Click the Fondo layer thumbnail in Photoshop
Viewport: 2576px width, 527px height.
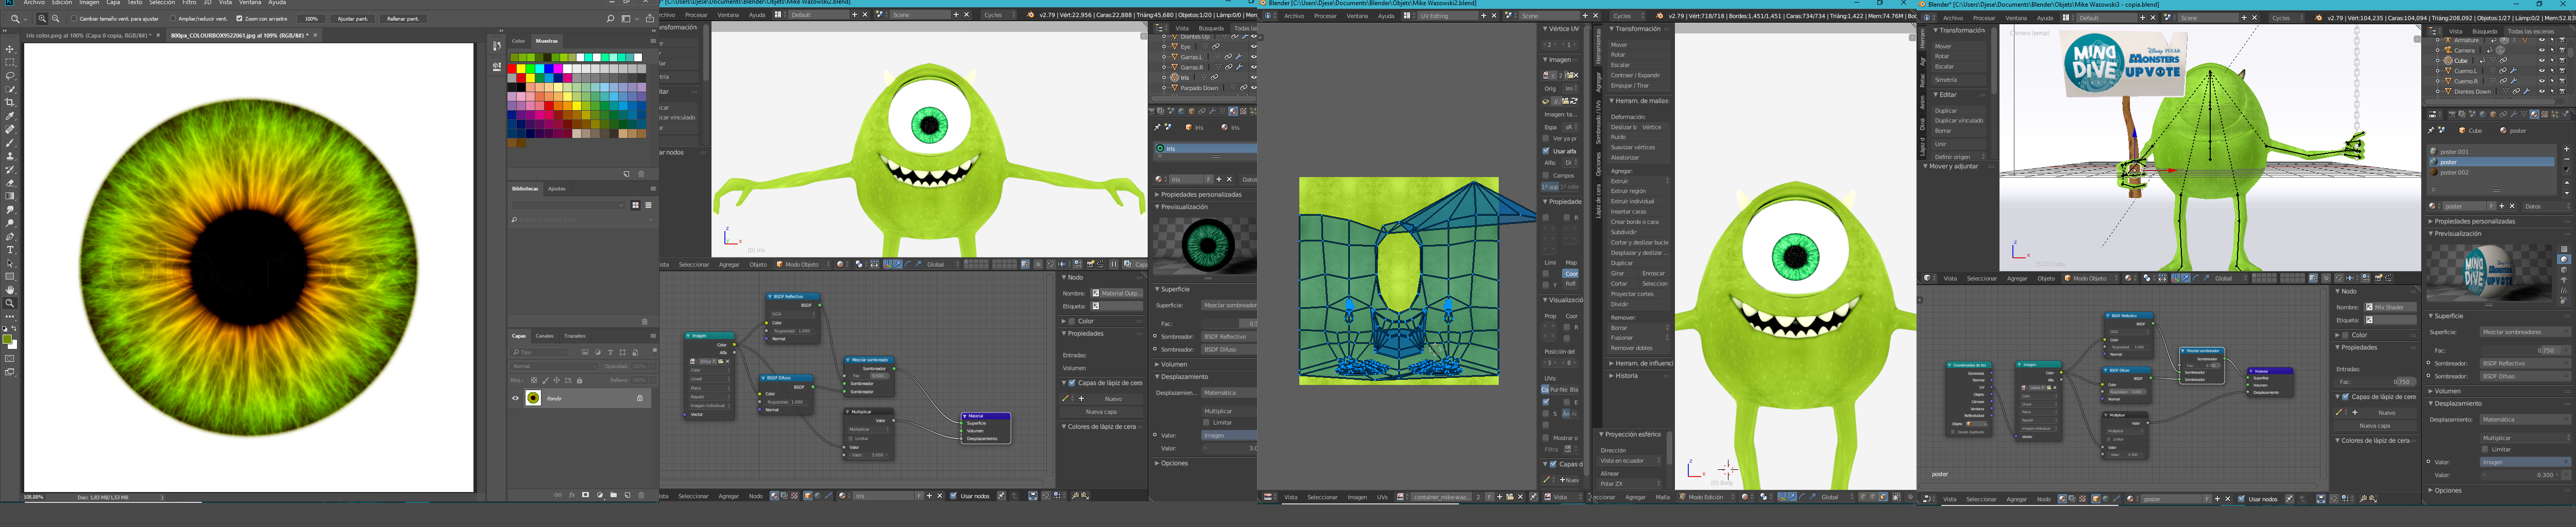pyautogui.click(x=533, y=398)
